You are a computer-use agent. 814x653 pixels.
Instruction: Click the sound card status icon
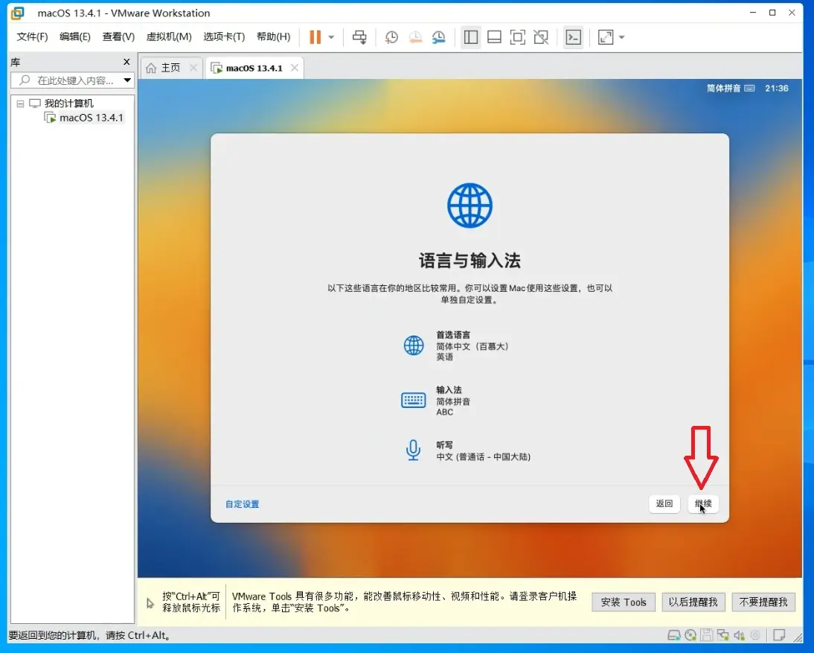click(740, 635)
